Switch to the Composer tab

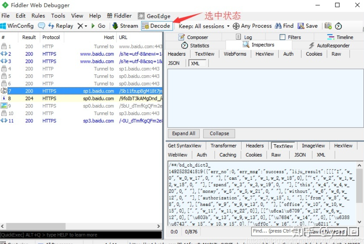193,37
